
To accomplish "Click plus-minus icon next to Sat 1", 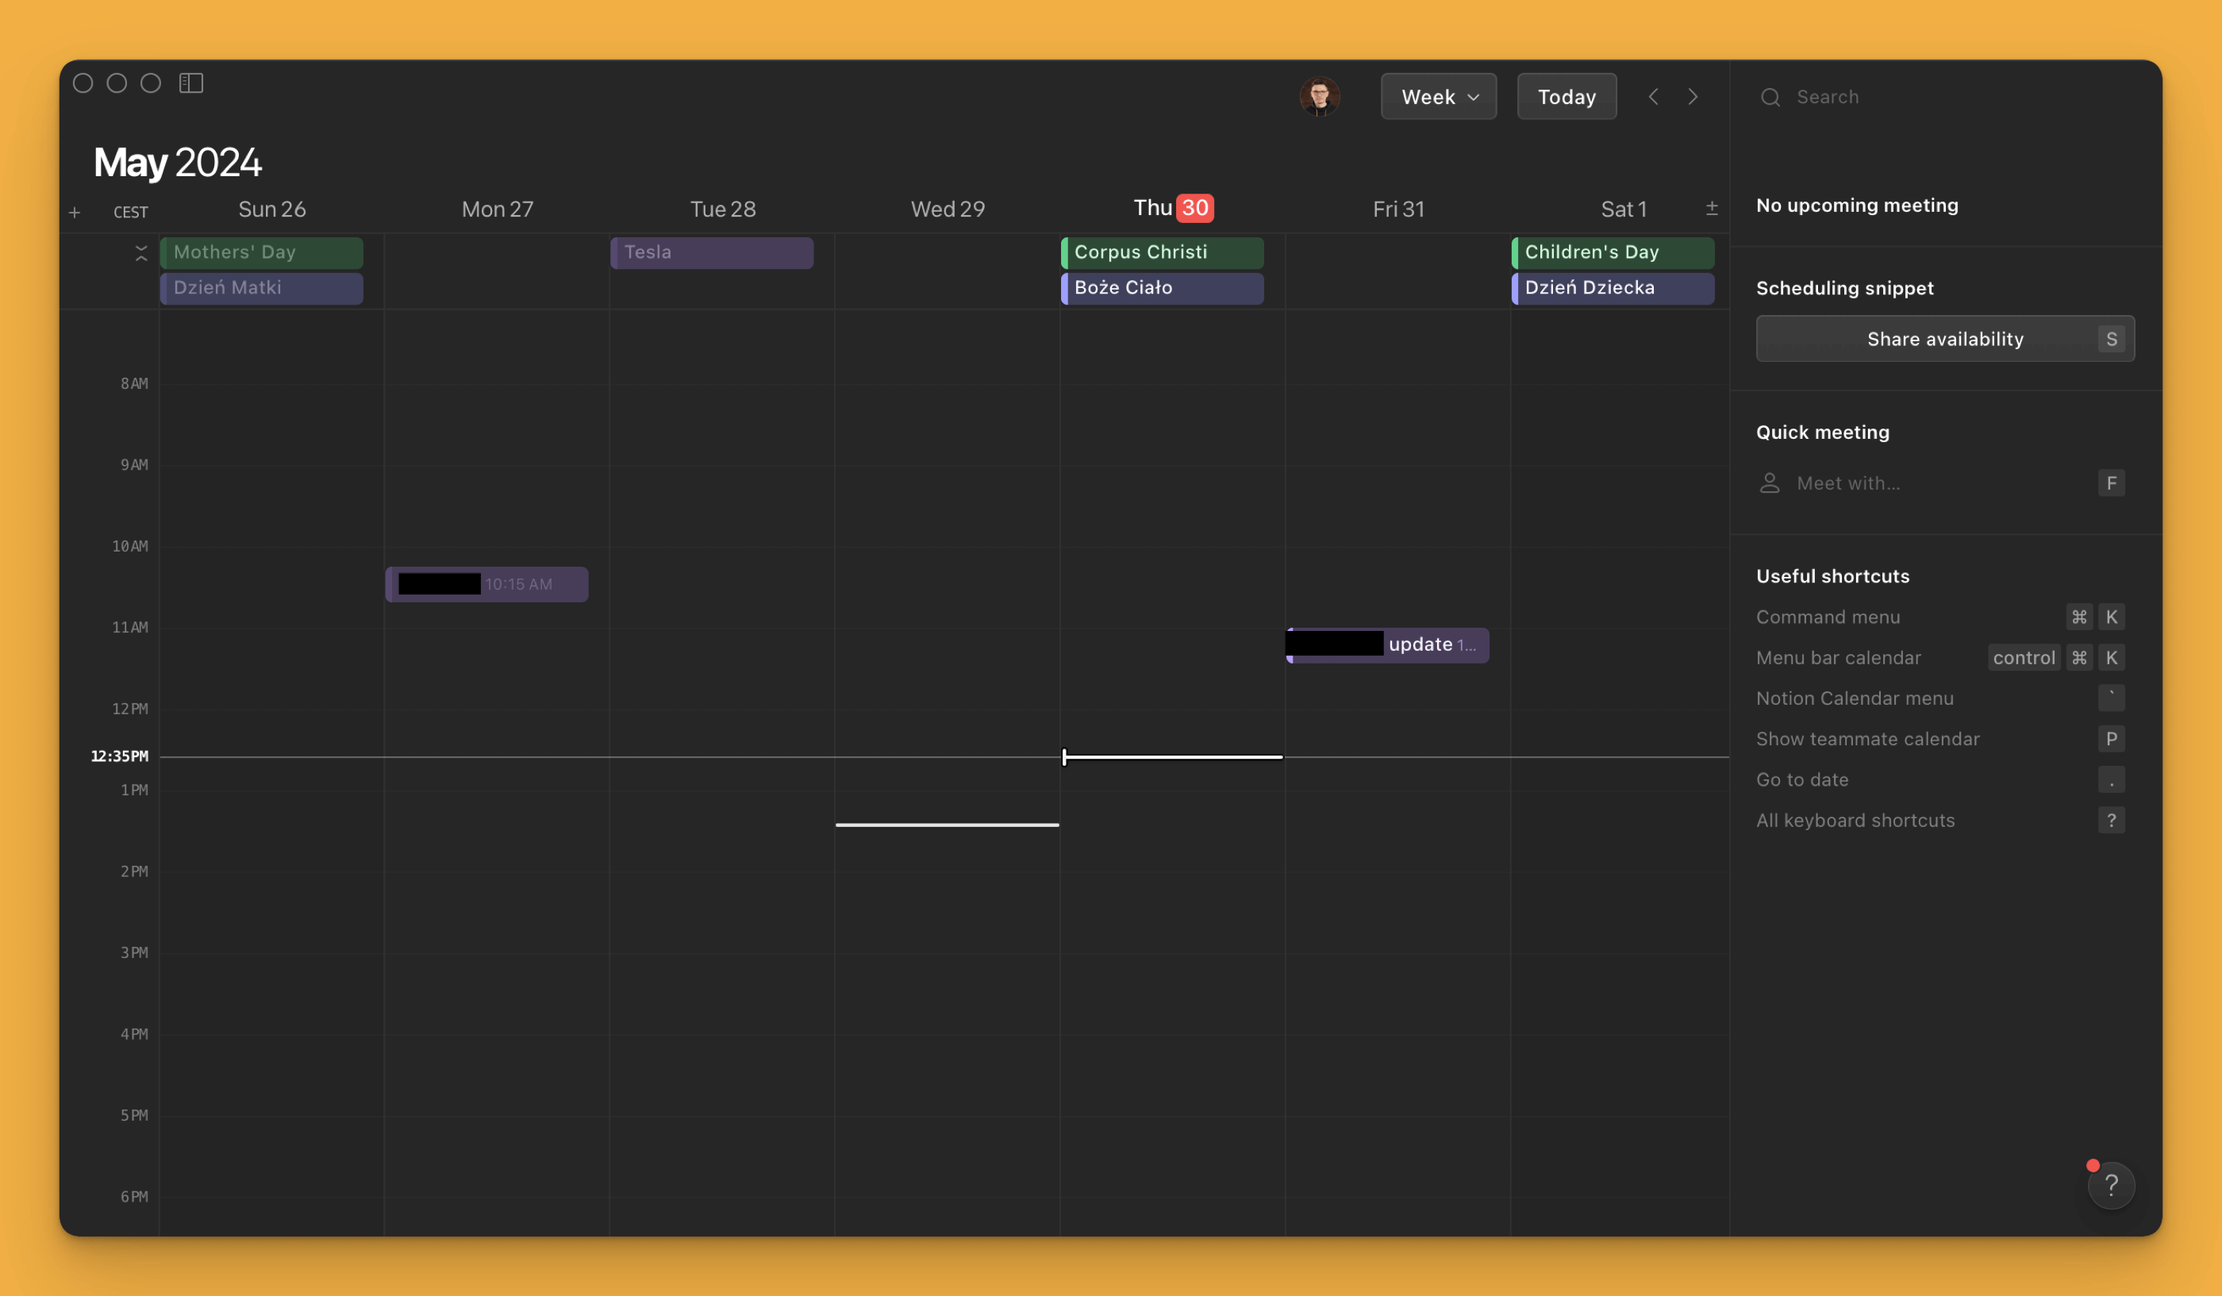I will [x=1711, y=209].
